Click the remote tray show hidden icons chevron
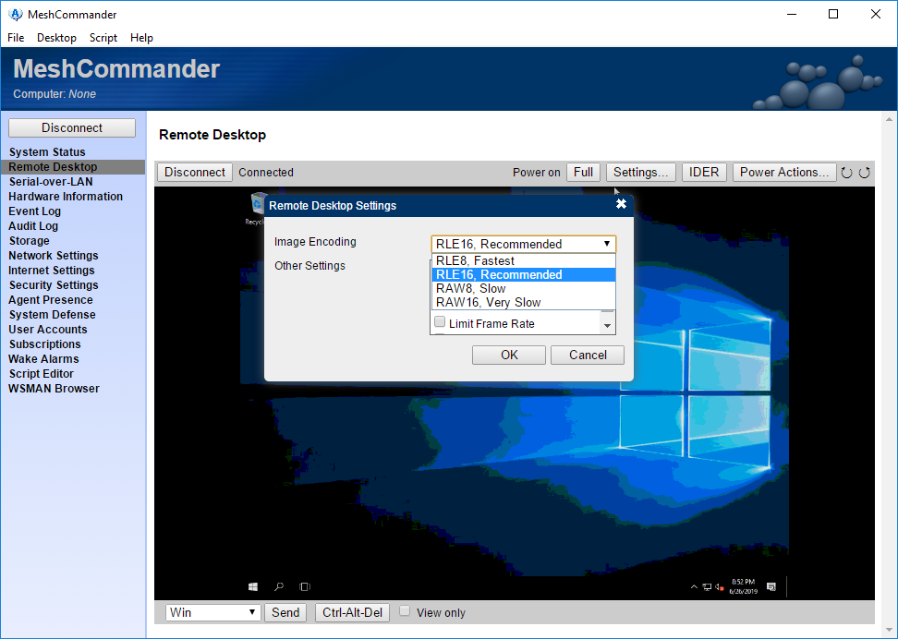The height and width of the screenshot is (639, 898). point(694,587)
